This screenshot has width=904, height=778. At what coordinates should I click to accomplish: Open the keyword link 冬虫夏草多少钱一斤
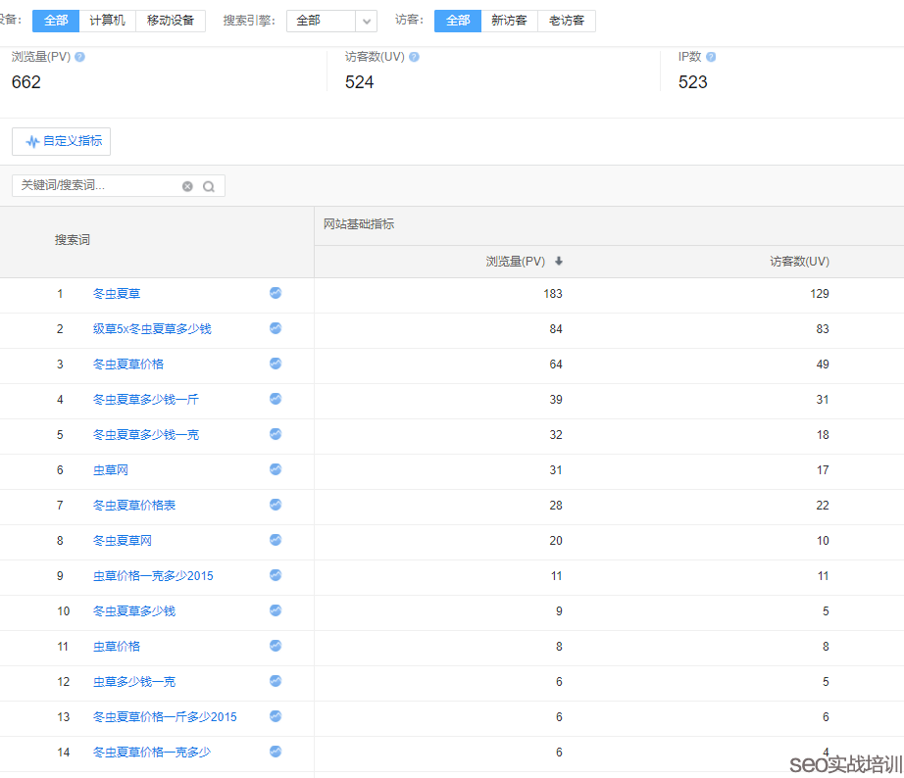143,399
